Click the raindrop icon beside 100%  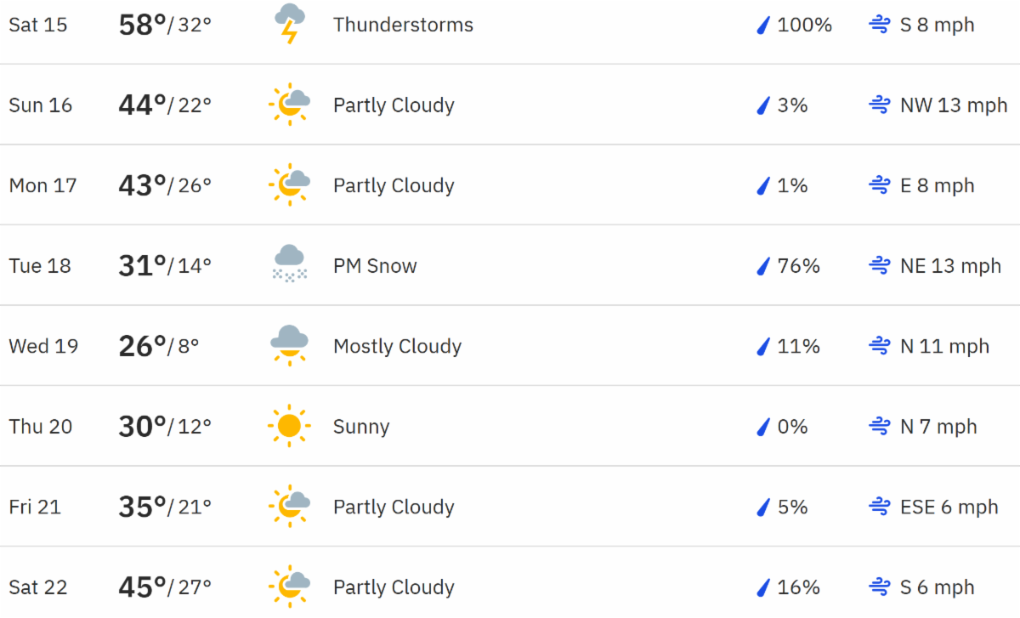point(762,26)
